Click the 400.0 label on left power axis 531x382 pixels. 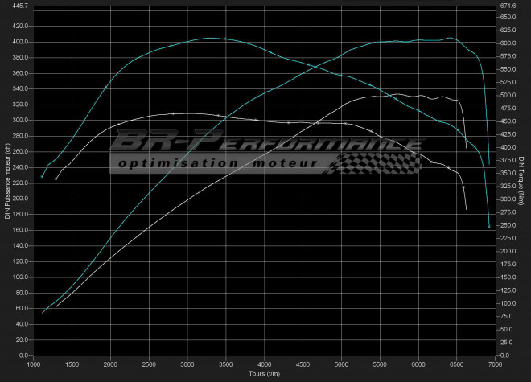(x=20, y=42)
